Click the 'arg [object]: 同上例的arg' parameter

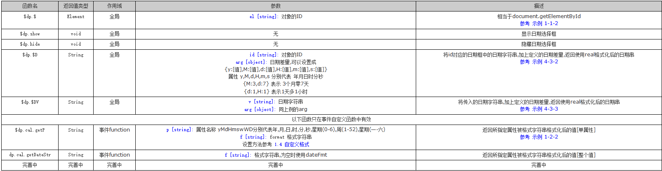coord(276,109)
